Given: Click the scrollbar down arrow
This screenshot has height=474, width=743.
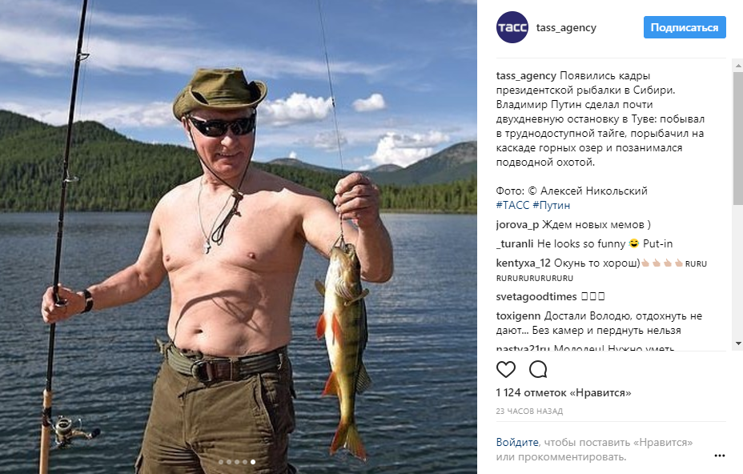Looking at the screenshot, I should pos(738,343).
